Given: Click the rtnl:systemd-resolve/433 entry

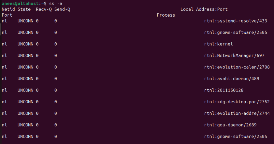Looking at the screenshot, I should (x=235, y=21).
